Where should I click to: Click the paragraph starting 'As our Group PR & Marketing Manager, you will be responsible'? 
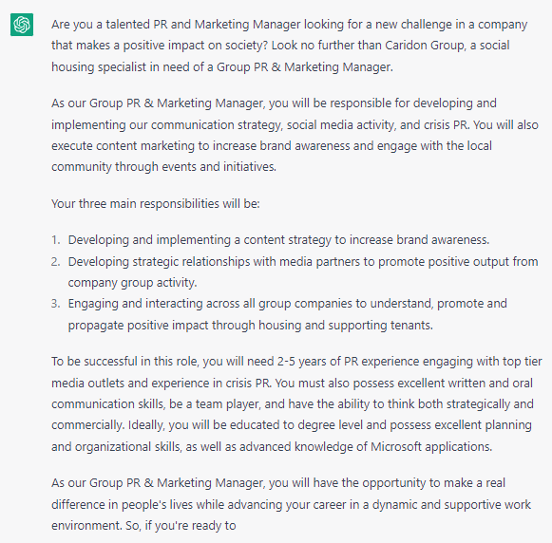point(295,135)
